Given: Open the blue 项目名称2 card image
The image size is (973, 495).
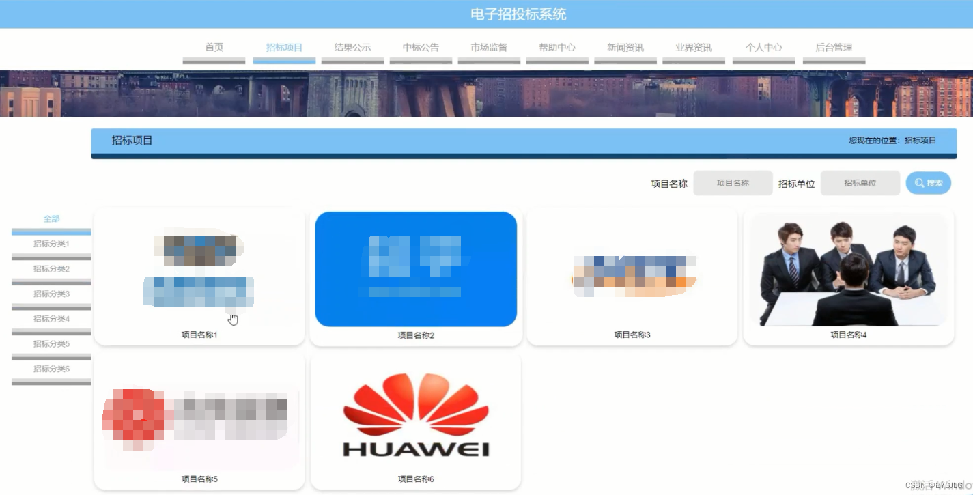Looking at the screenshot, I should [416, 270].
